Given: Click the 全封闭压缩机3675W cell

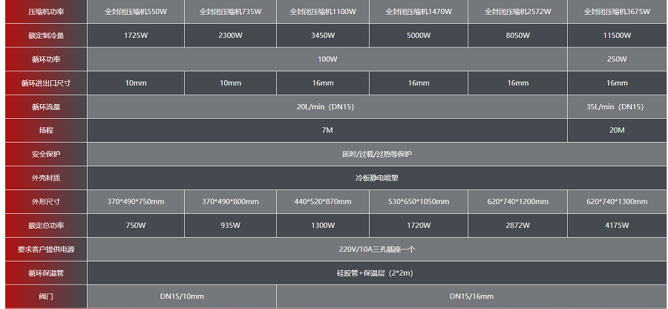Looking at the screenshot, I should click(x=617, y=12).
